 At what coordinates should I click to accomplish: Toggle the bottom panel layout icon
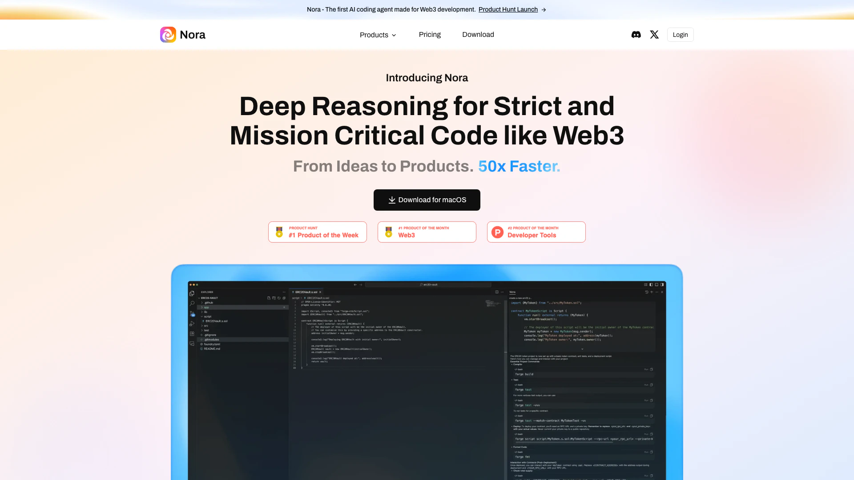[x=657, y=284]
